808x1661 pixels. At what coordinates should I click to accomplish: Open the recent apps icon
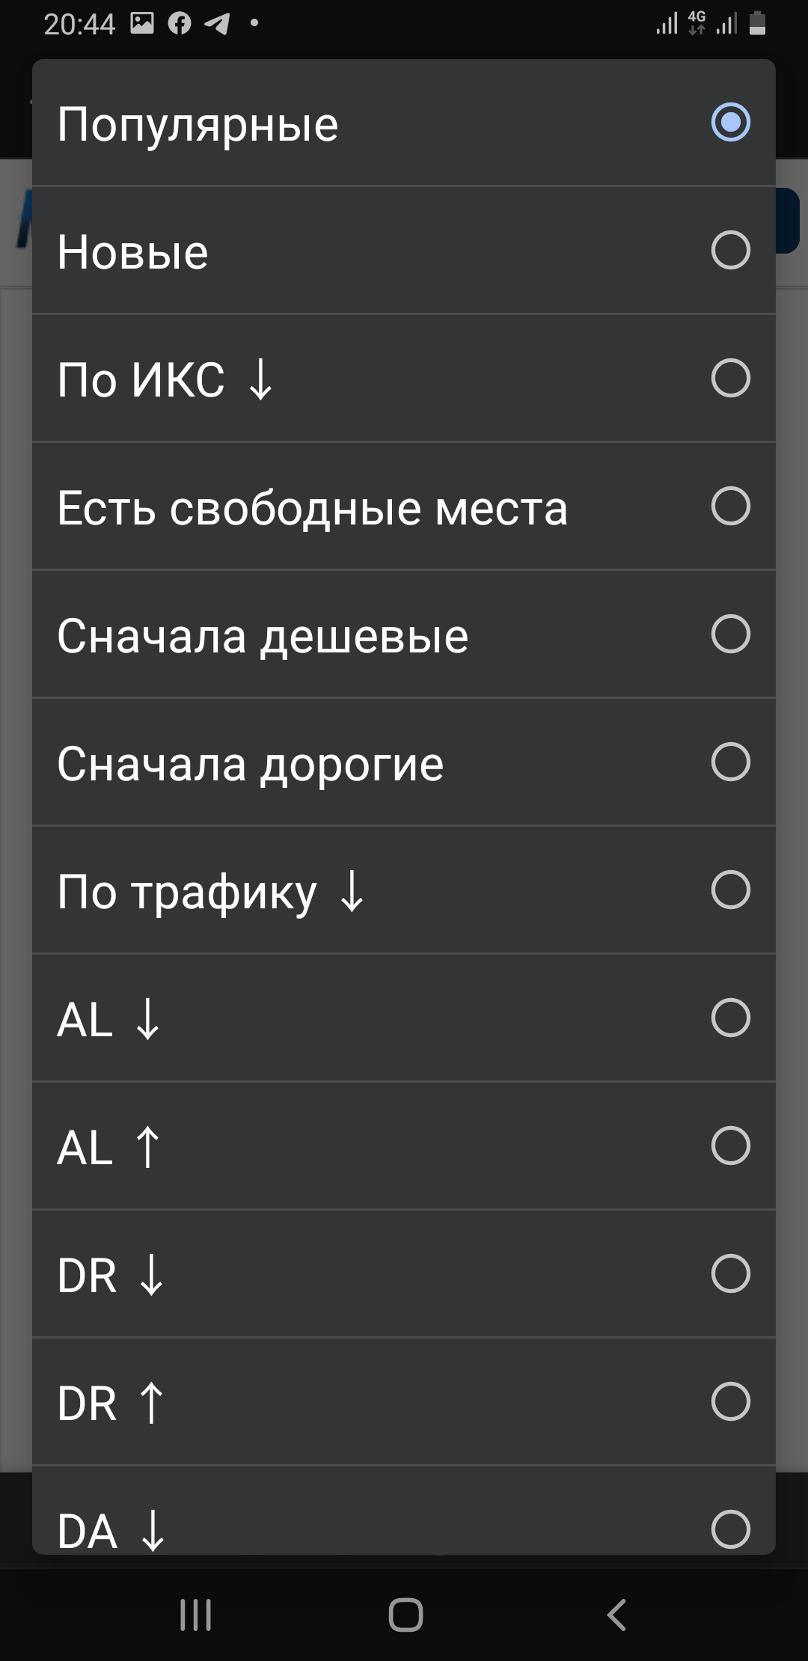point(196,1615)
